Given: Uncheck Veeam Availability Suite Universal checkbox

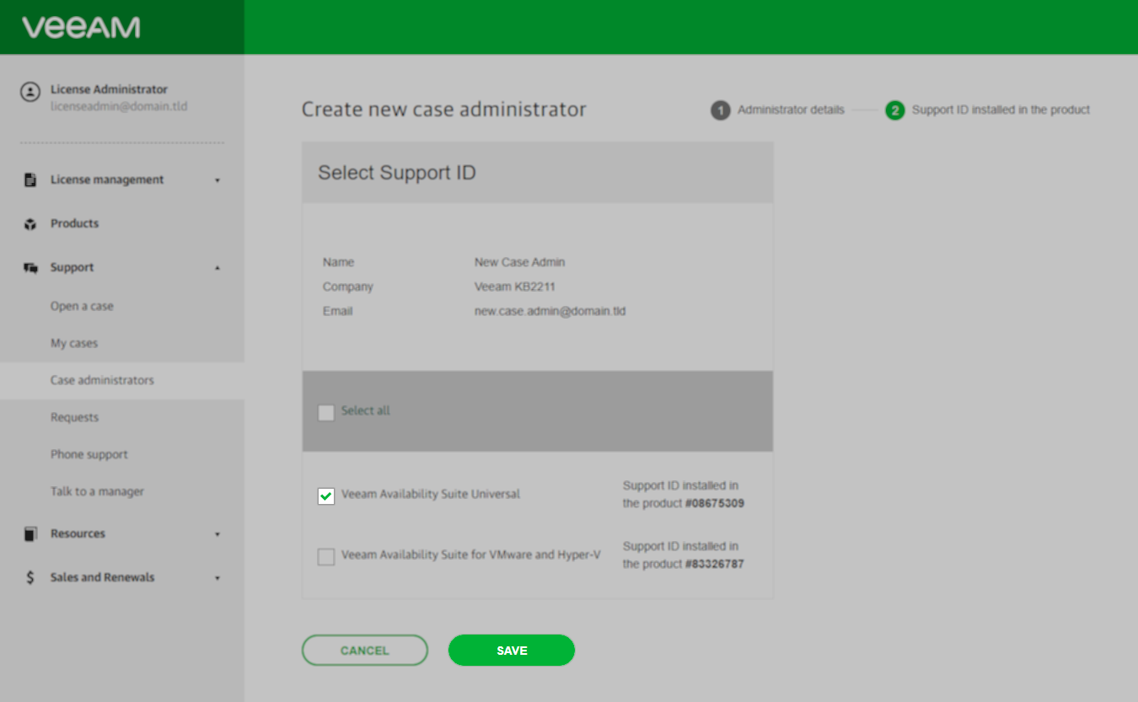Looking at the screenshot, I should coord(326,496).
